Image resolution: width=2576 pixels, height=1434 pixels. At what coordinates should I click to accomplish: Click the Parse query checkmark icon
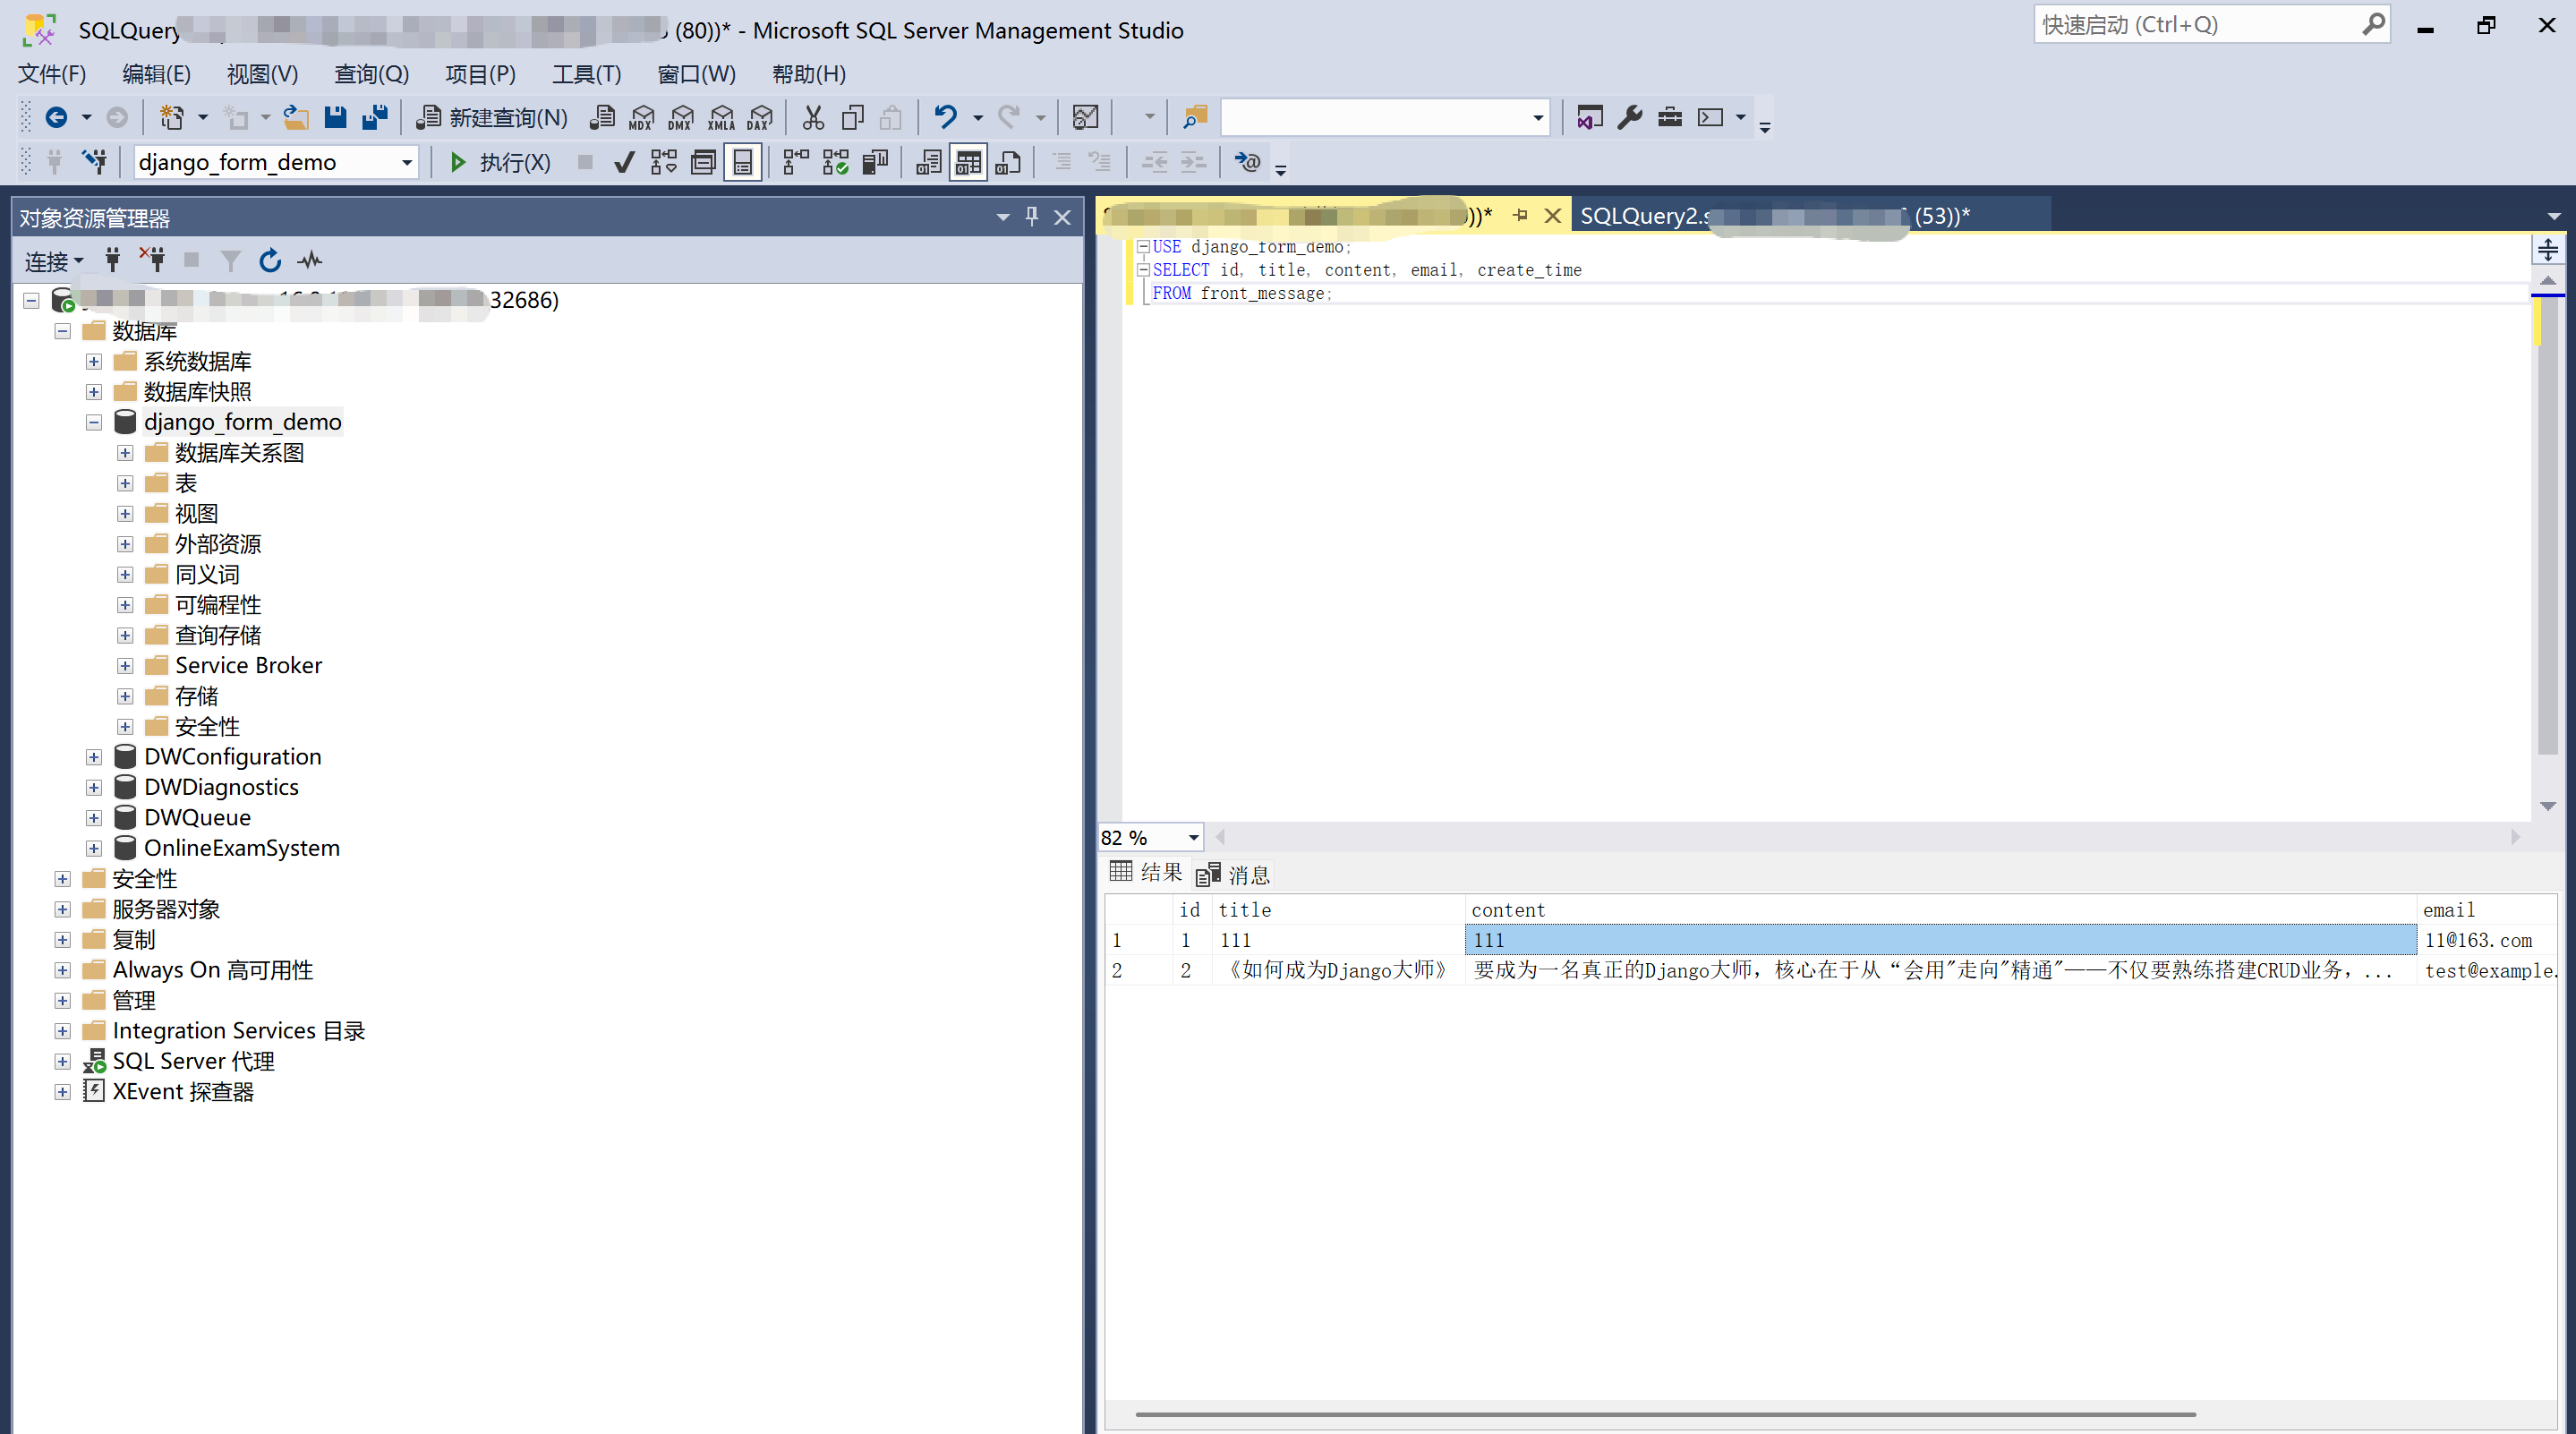tap(624, 162)
